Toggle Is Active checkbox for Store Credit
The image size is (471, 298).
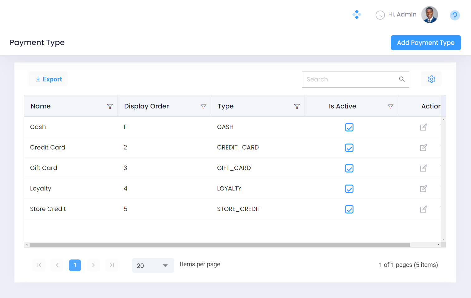[349, 209]
